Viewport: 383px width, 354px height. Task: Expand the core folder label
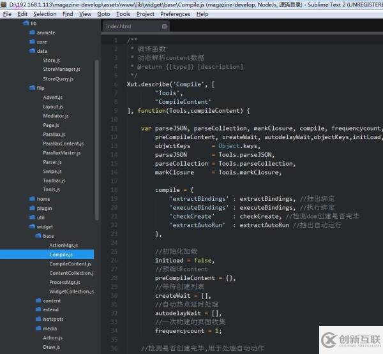41,42
